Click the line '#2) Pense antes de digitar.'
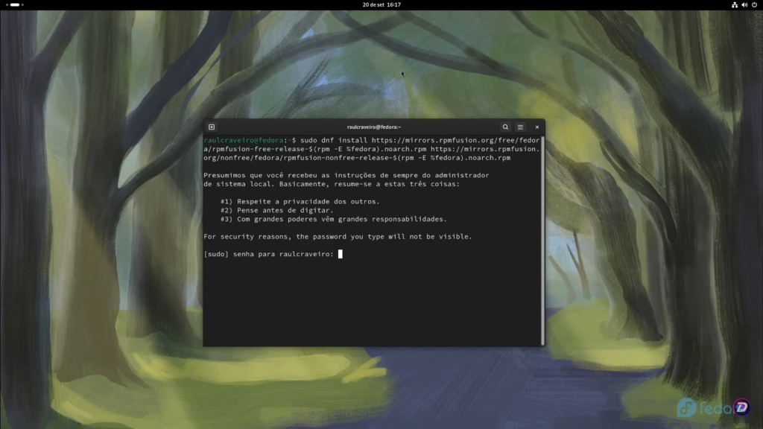Screen dimensions: 763x429 tap(277, 210)
